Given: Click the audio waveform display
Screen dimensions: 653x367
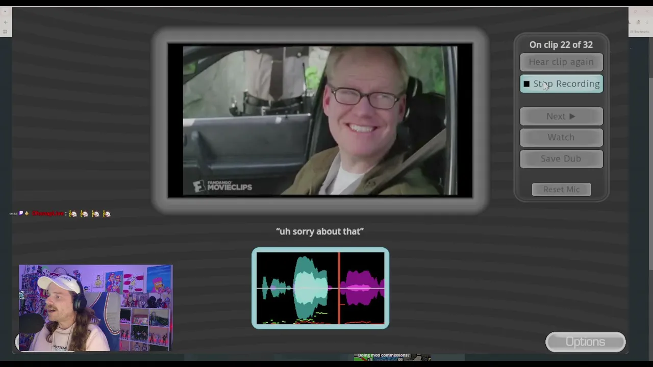Looking at the screenshot, I should point(320,289).
